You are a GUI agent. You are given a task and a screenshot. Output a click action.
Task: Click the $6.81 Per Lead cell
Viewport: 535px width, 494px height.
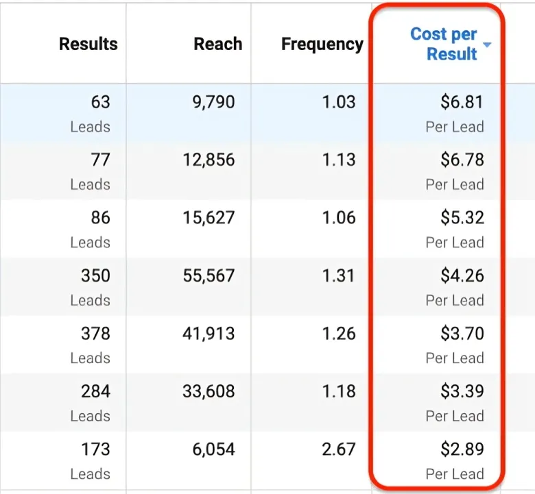(455, 114)
